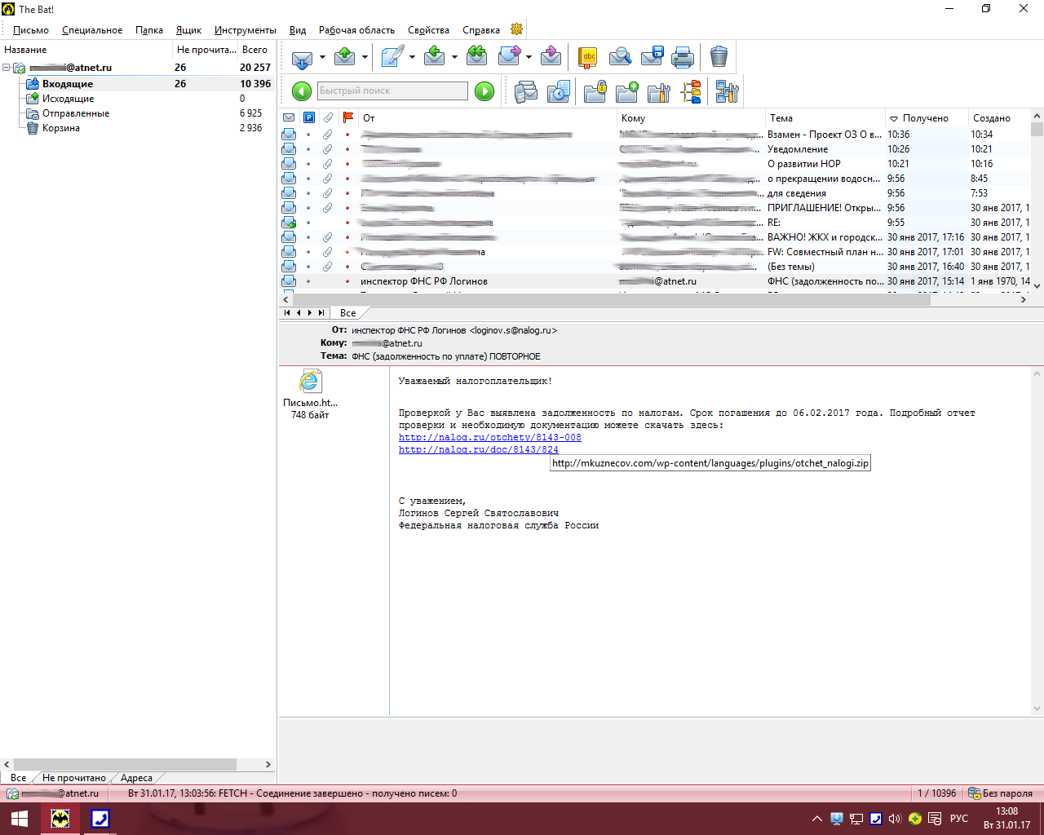Click the flag column header icon
1044x835 pixels.
pos(348,118)
